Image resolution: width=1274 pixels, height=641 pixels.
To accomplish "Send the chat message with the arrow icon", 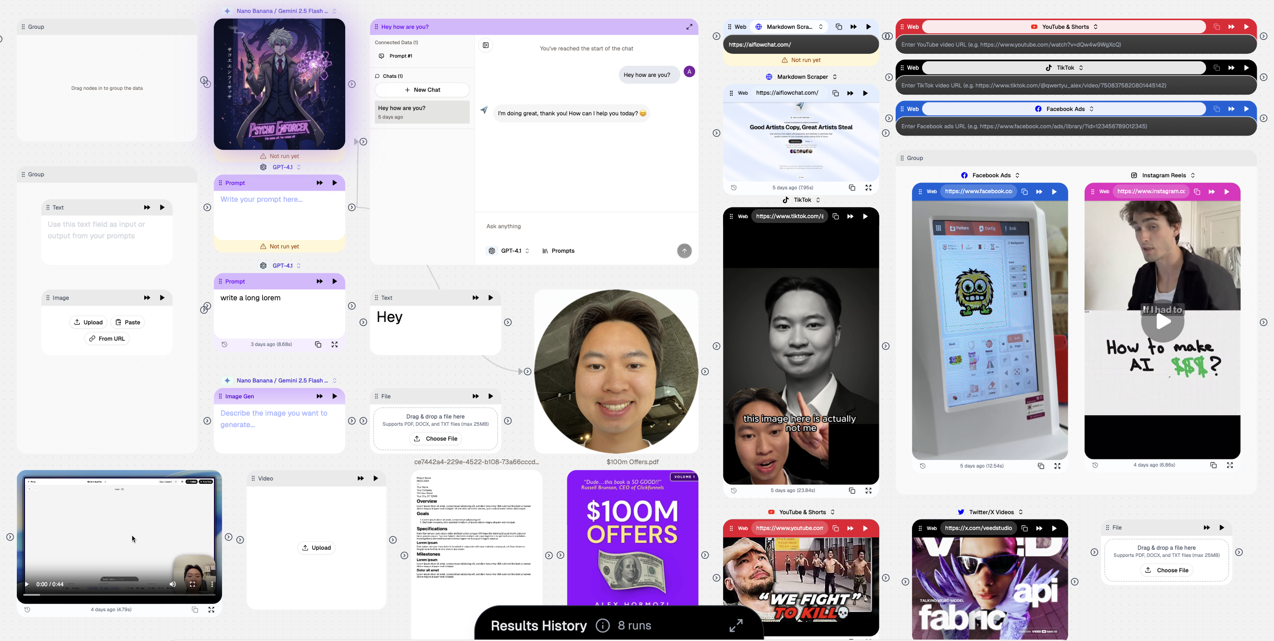I will [685, 250].
